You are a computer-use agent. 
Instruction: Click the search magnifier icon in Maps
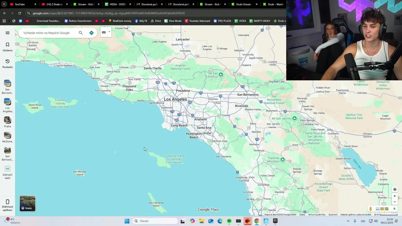(81, 33)
